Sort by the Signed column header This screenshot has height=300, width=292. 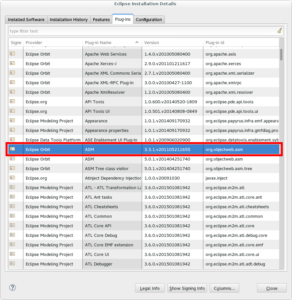coord(16,42)
